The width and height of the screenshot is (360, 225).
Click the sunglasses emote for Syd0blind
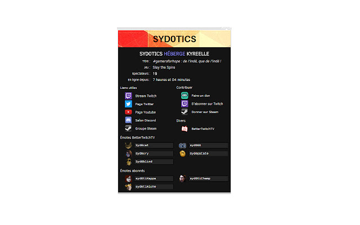click(128, 161)
